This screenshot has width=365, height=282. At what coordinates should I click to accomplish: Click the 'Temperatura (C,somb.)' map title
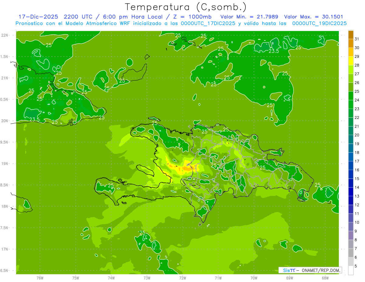pos(186,7)
